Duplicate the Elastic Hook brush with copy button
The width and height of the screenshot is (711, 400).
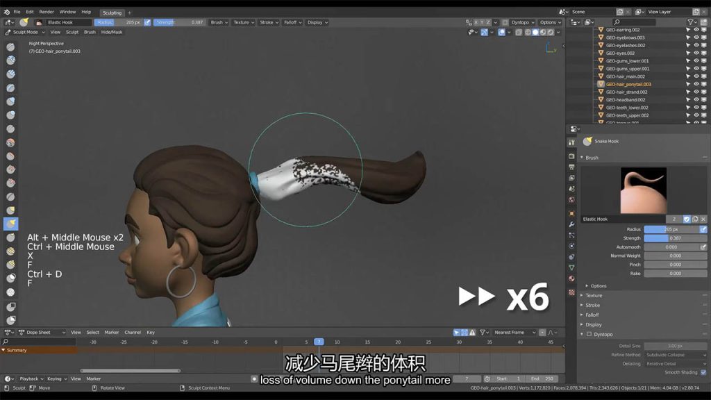pyautogui.click(x=695, y=219)
